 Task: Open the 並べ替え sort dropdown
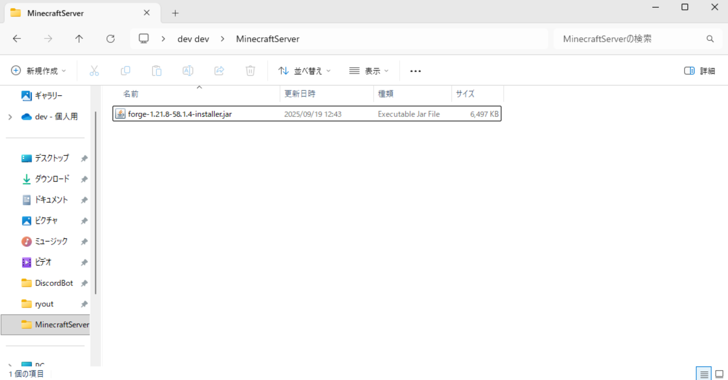(x=304, y=71)
